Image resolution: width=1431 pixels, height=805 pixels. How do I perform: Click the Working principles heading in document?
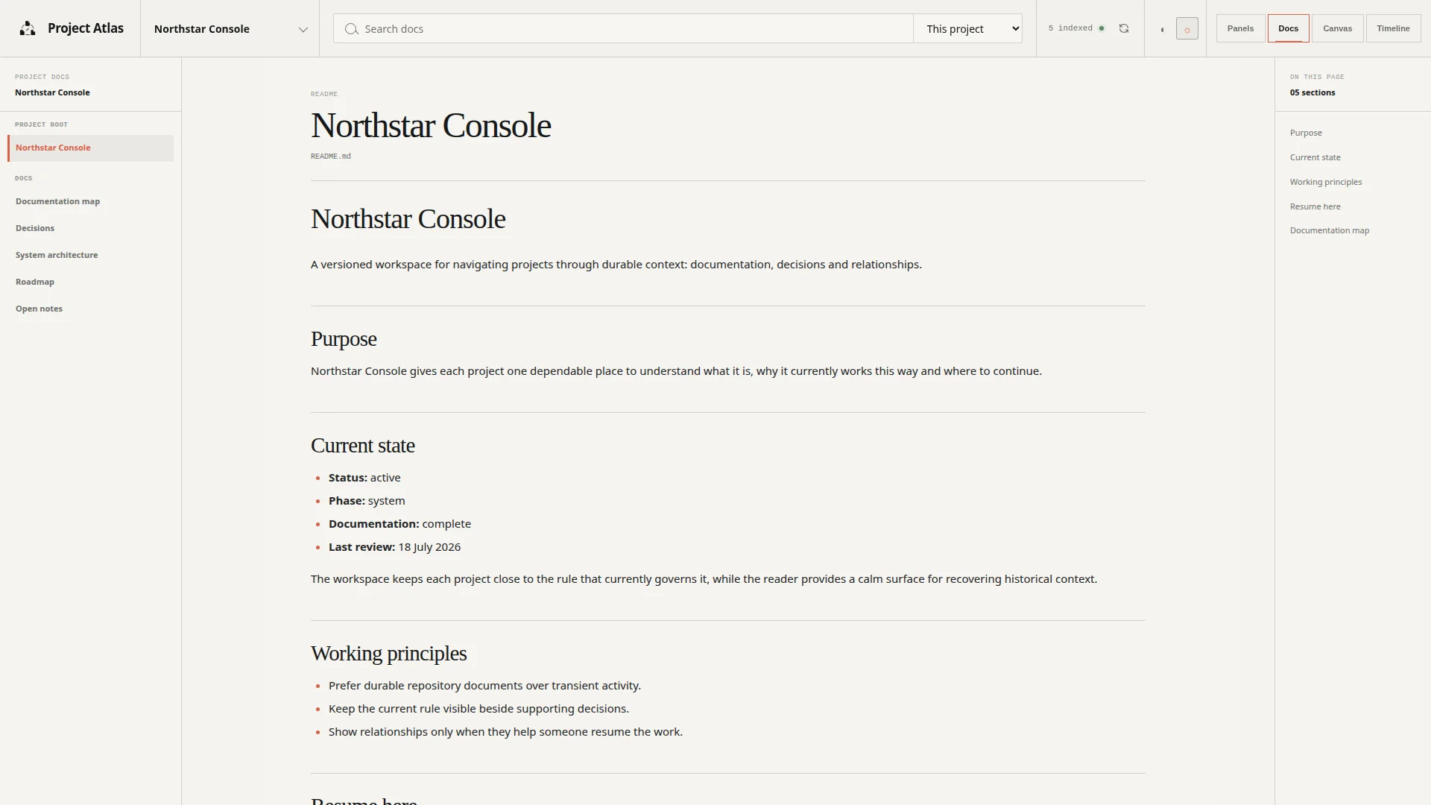click(x=388, y=654)
